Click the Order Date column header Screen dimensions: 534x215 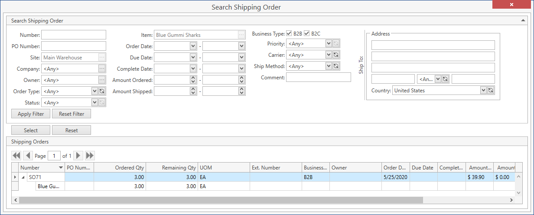pos(395,168)
